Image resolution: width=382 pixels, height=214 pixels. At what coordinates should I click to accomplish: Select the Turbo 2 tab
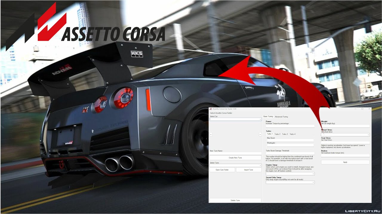tap(278, 134)
